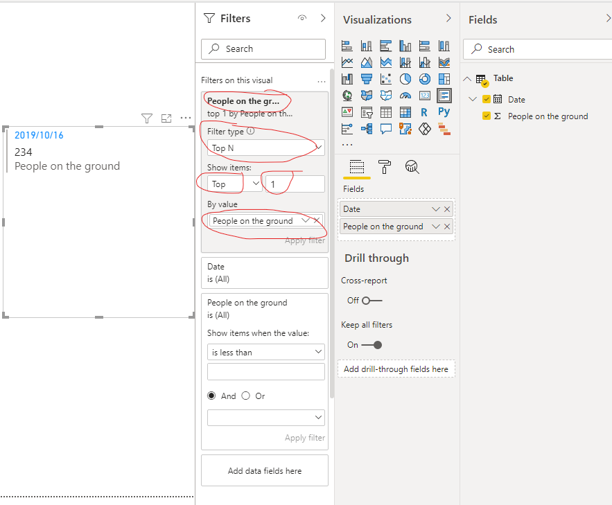The width and height of the screenshot is (612, 505).
Task: Select the Gauge visual
Action: coord(405,96)
